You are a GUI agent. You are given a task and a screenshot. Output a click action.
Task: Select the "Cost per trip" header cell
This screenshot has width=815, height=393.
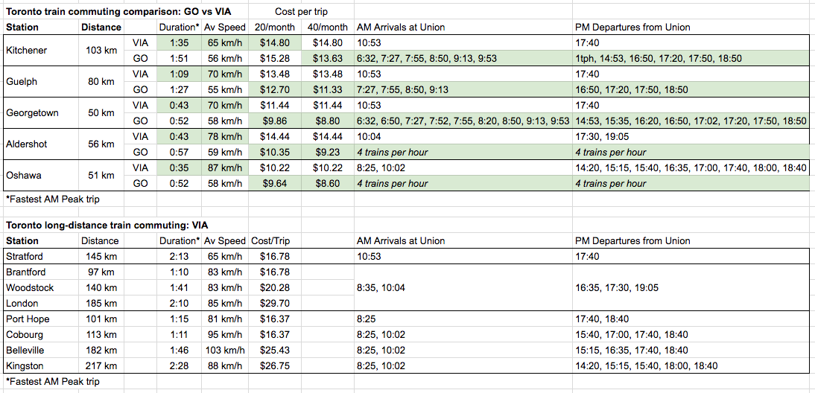(300, 12)
